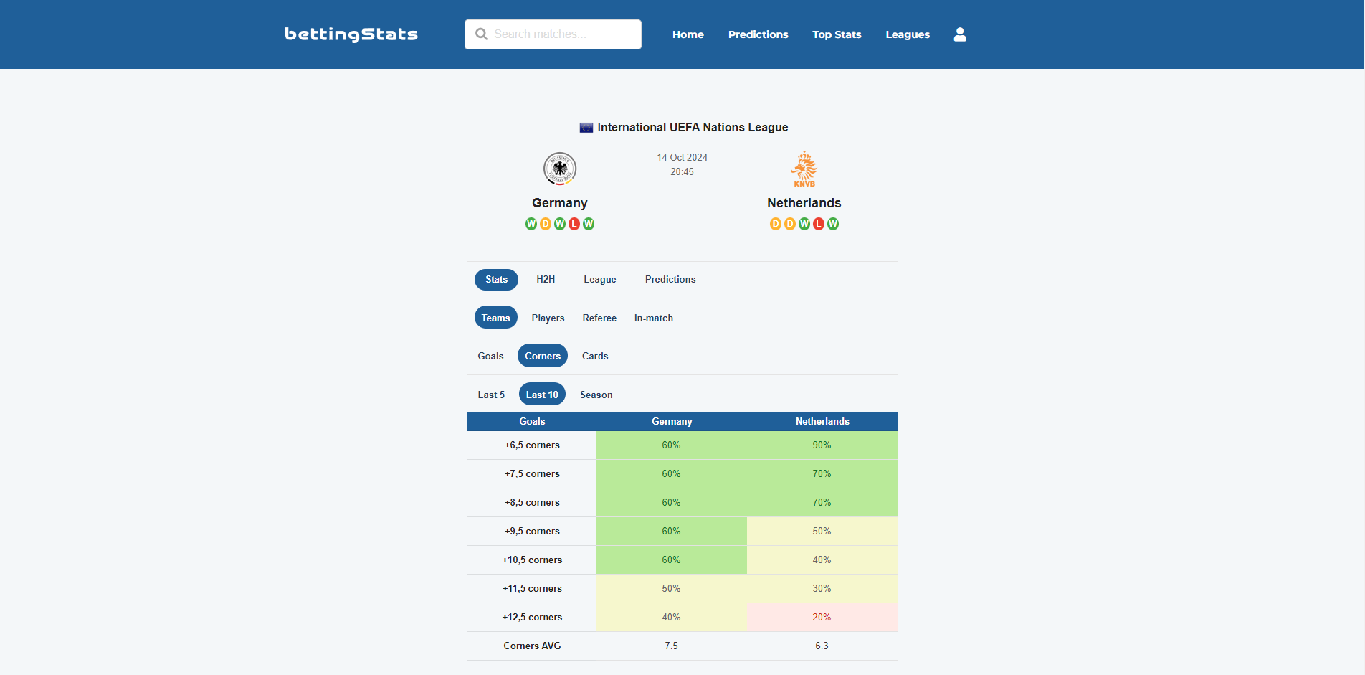This screenshot has width=1365, height=675.
Task: Click Germany's first form badge W
Action: [x=531, y=224]
